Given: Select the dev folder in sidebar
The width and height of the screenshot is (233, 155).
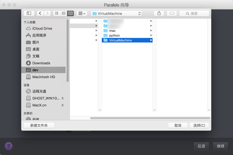Looking at the screenshot, I should tap(43, 70).
